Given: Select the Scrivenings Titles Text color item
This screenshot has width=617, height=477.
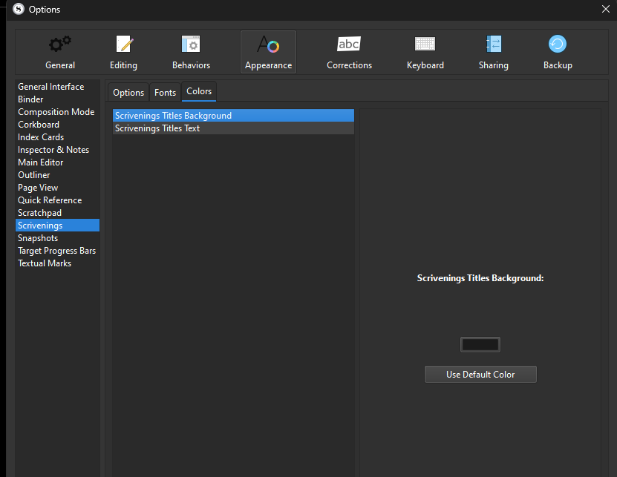Looking at the screenshot, I should click(x=233, y=128).
